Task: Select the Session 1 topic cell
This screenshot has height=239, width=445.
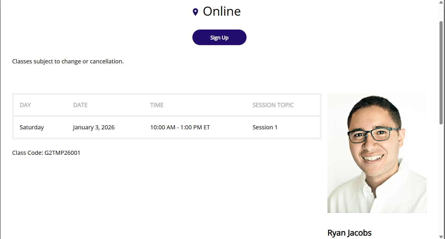Action: (265, 127)
